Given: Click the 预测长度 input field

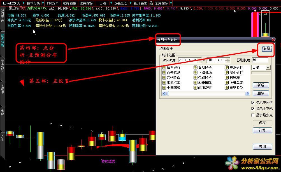Looking at the screenshot, I should pos(260,60).
